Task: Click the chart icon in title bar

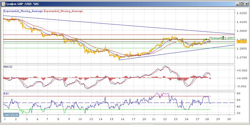Action: pos(3,4)
